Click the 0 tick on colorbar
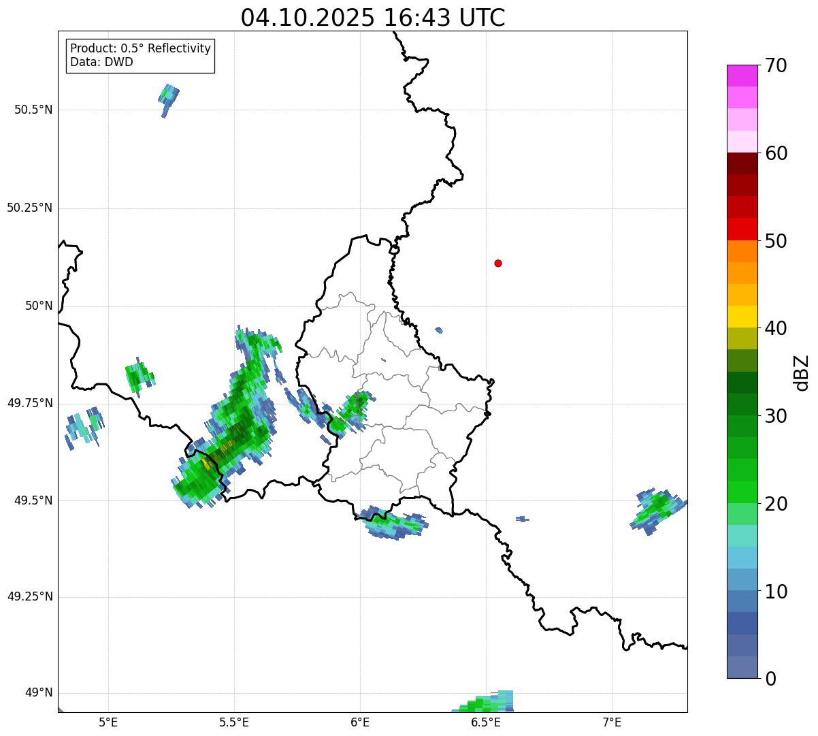818x736 pixels. (770, 679)
